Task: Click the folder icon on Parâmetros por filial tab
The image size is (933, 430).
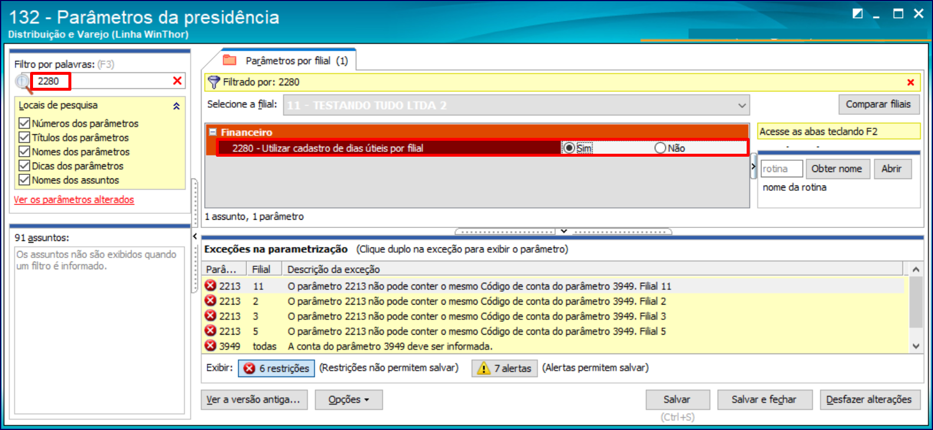Action: 229,60
